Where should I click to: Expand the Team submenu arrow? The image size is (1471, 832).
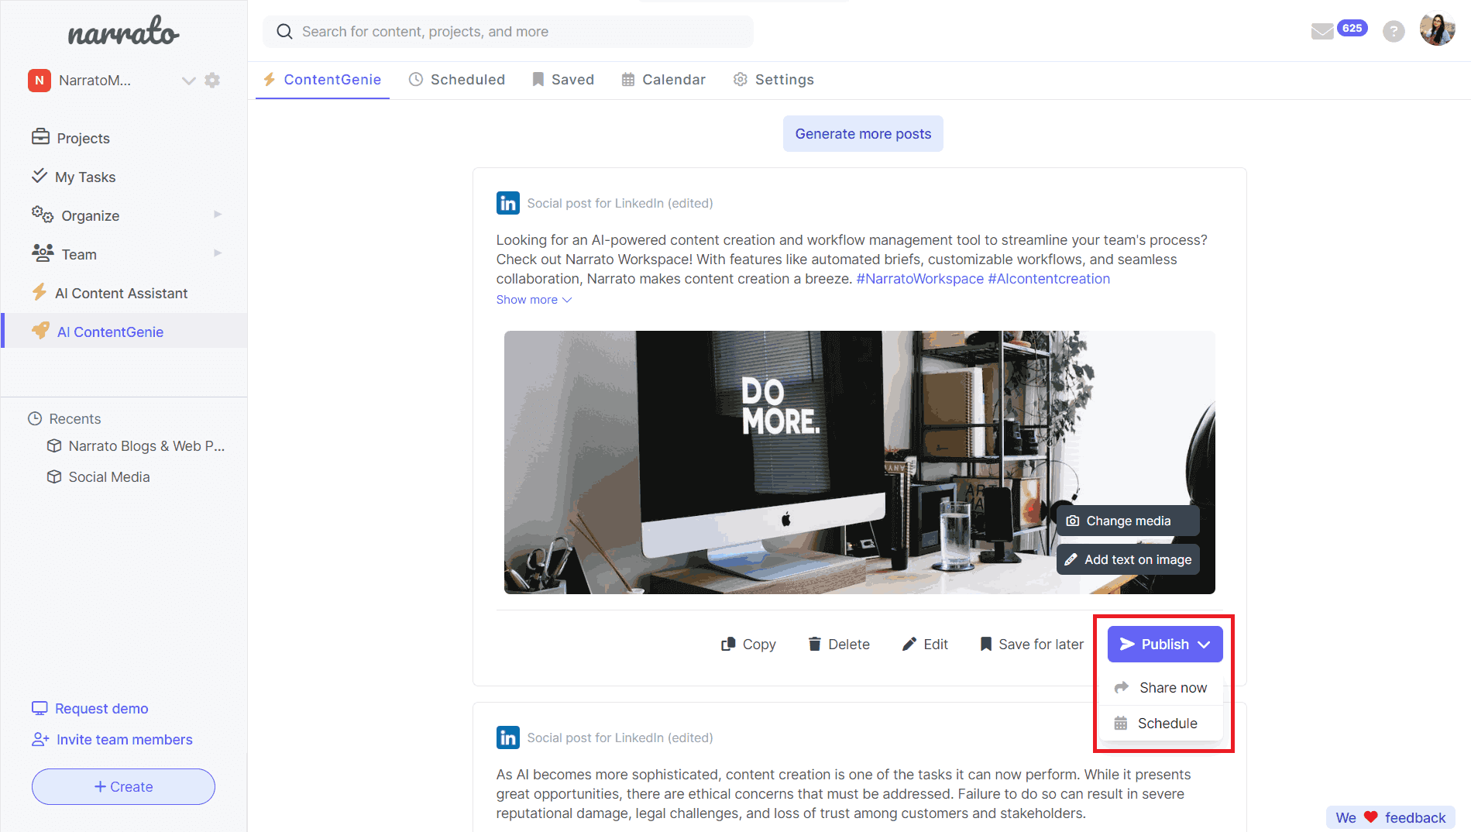pyautogui.click(x=218, y=253)
